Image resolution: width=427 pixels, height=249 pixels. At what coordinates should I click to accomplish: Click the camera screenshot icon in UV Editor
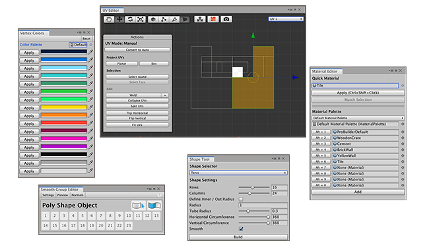[226, 19]
